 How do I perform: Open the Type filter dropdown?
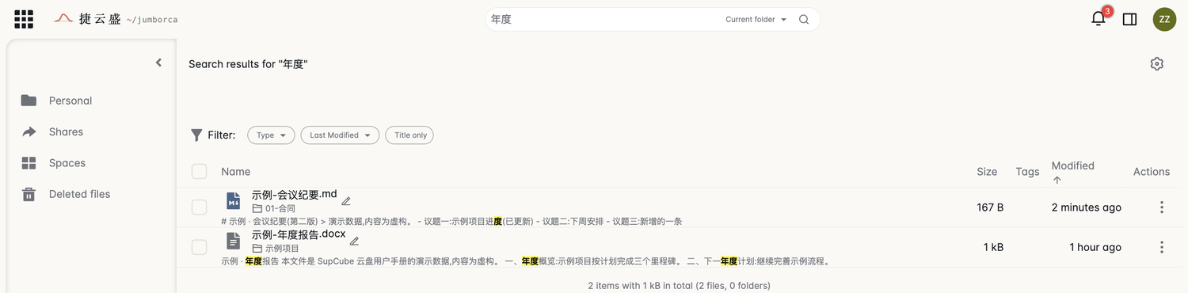(271, 135)
